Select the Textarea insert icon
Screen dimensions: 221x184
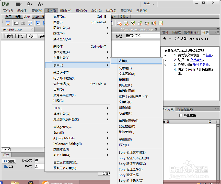click(x=30, y=23)
